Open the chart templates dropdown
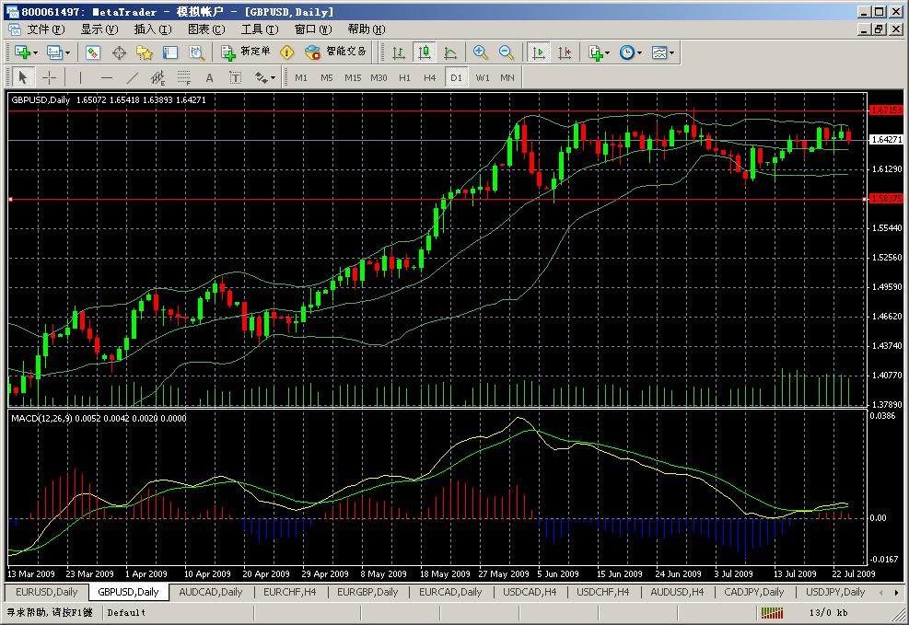The height and width of the screenshot is (625, 909). pos(664,52)
